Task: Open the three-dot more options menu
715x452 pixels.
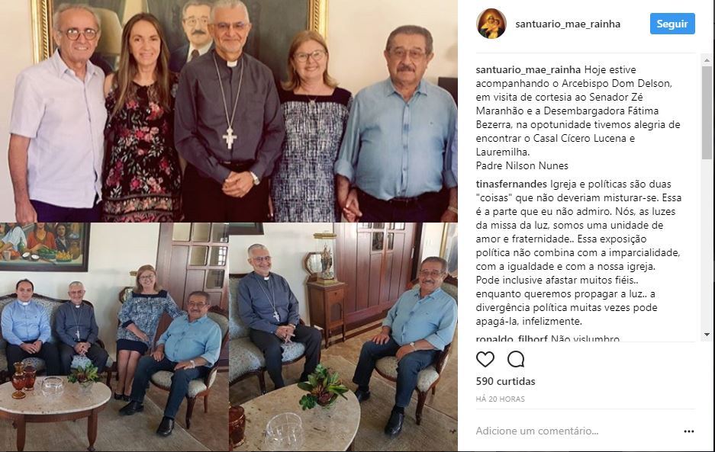Action: [x=689, y=431]
